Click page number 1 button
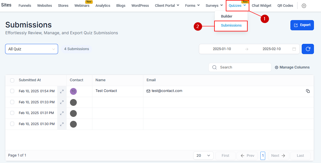321x163 pixels. pyautogui.click(x=263, y=156)
